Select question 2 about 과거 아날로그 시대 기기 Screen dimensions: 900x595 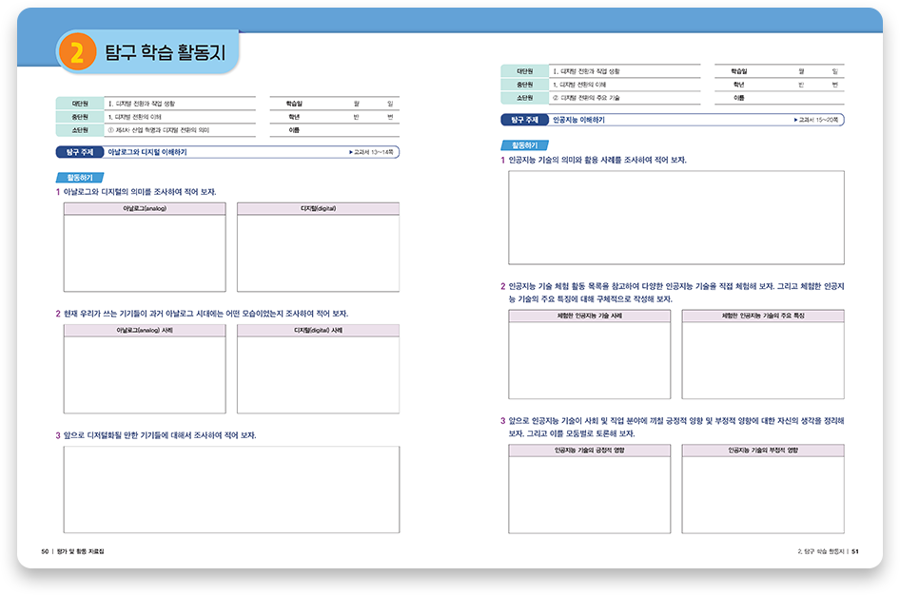coord(205,314)
